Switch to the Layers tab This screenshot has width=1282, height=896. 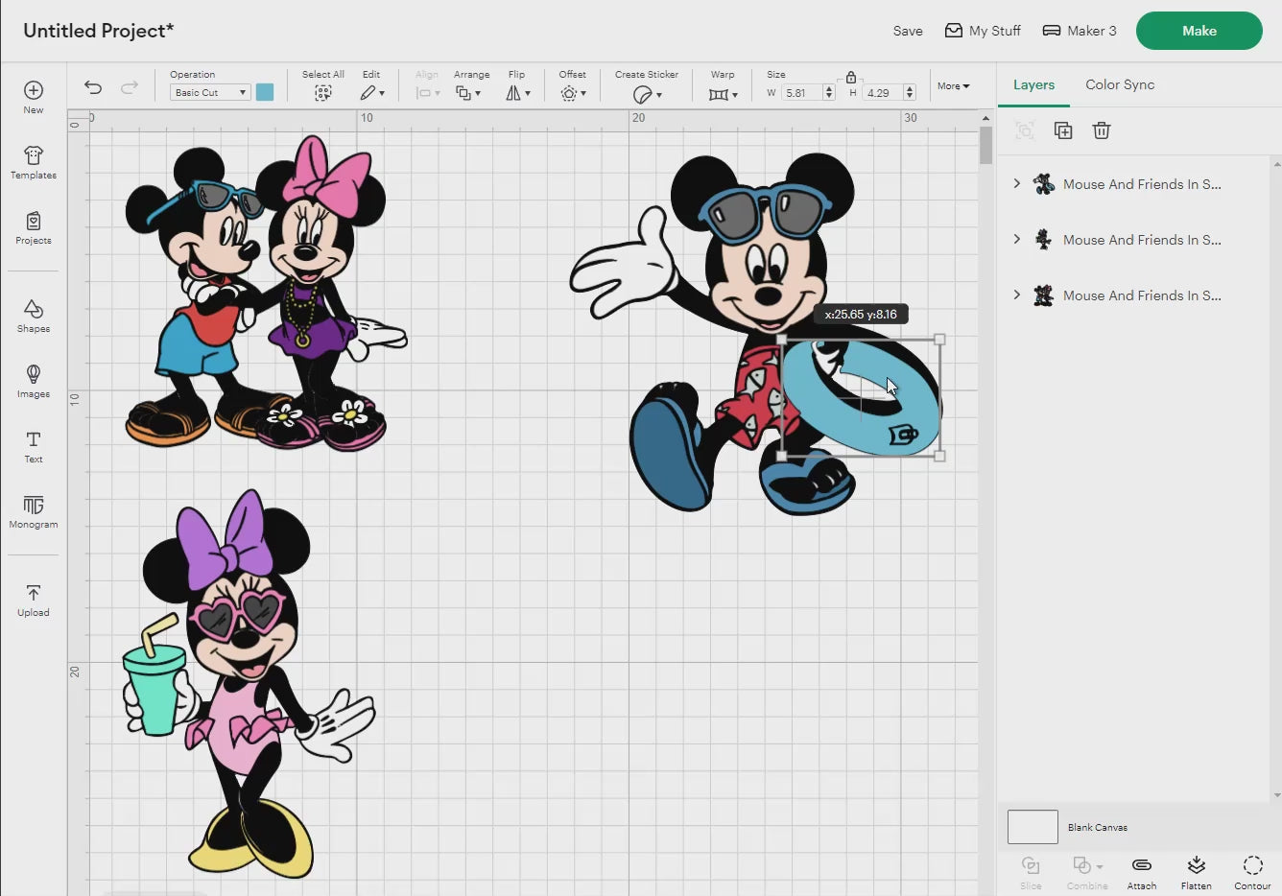pos(1033,84)
